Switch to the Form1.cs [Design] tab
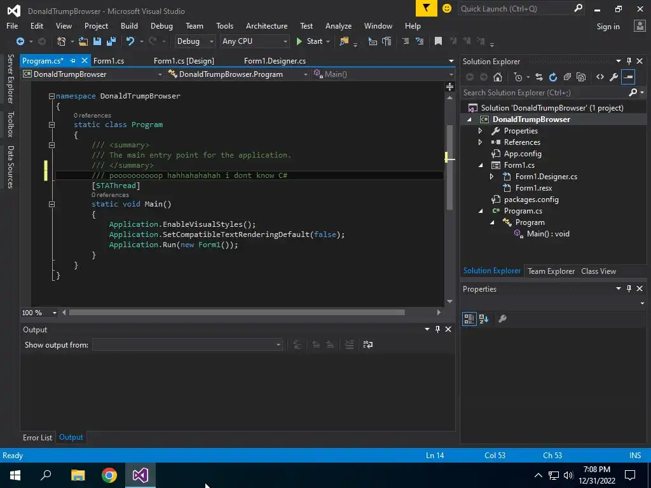This screenshot has width=651, height=488. coord(184,60)
